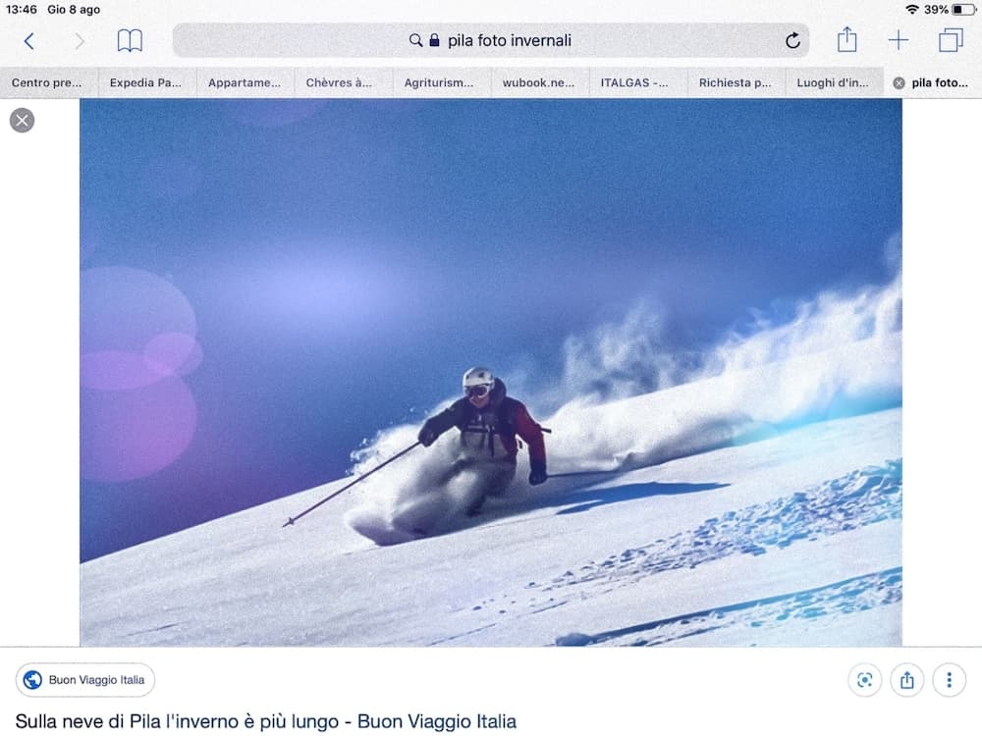Screen dimensions: 982x736
Task: Switch to the Centro pre... tab
Action: click(x=49, y=82)
